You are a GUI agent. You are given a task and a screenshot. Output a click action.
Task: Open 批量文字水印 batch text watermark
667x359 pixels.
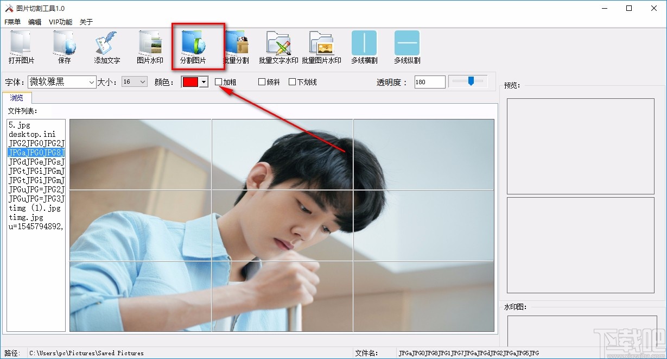[x=278, y=47]
